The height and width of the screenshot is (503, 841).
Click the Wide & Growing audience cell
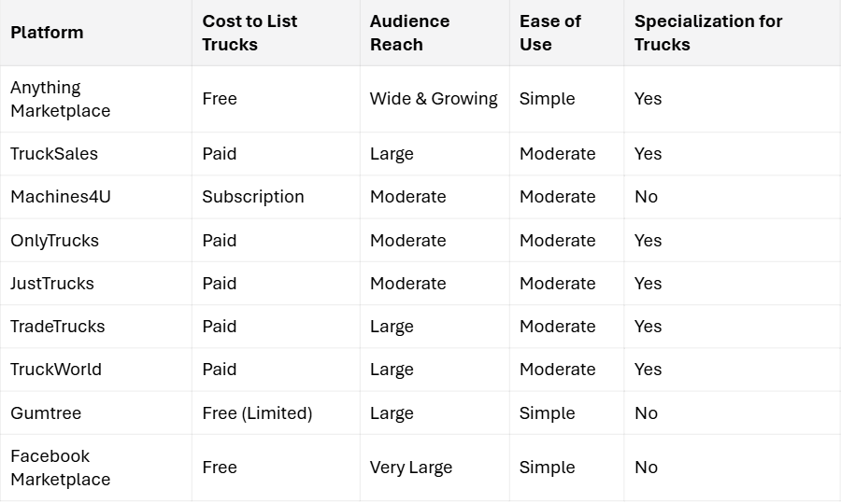[x=434, y=99]
